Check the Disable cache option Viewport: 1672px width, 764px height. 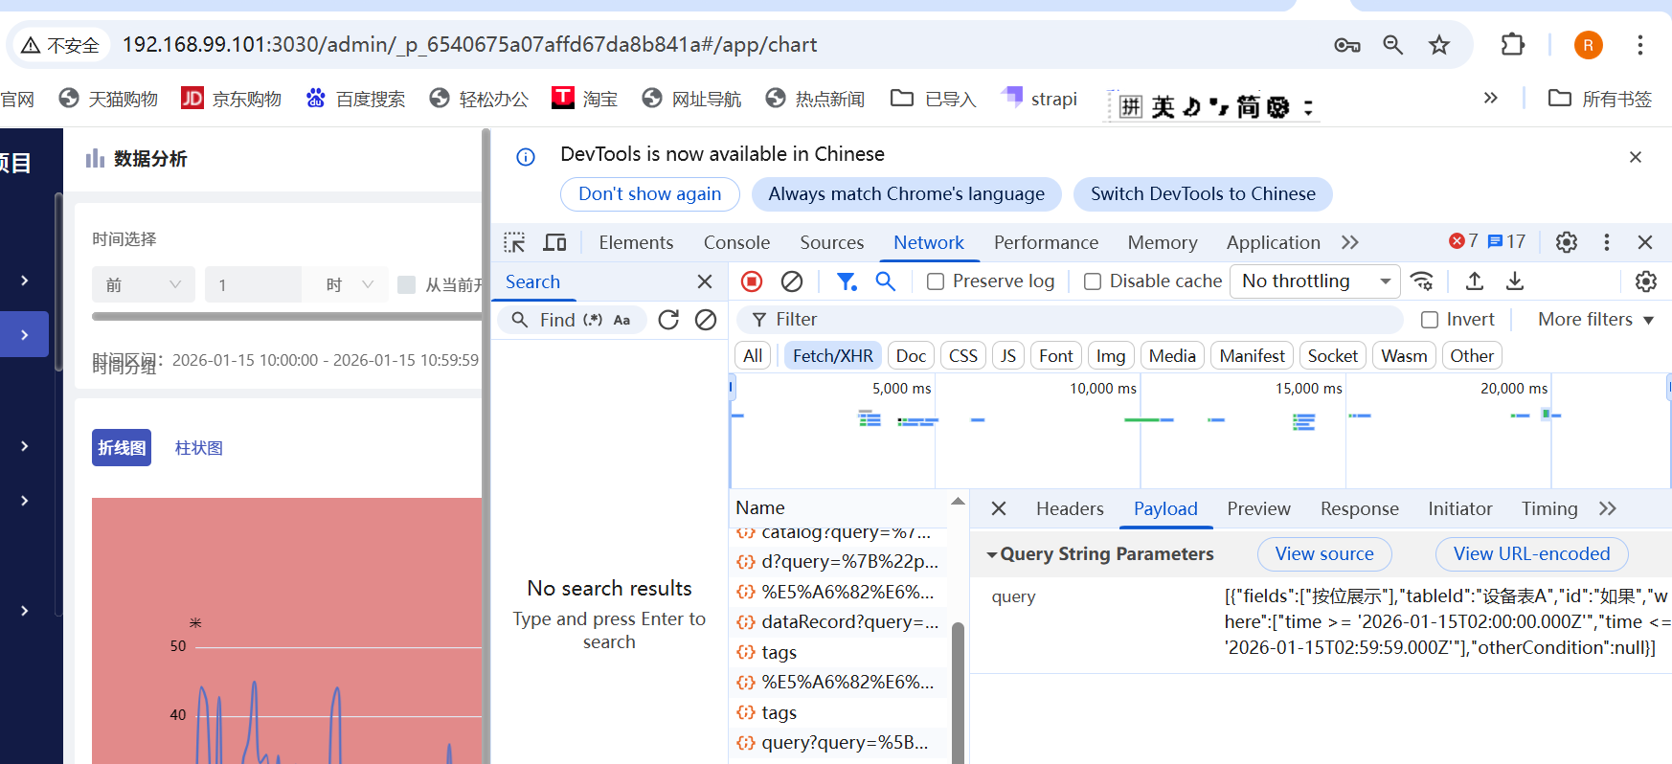click(1093, 281)
